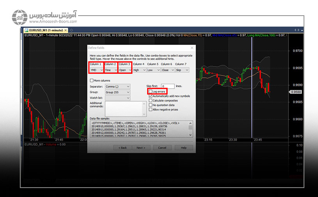
Task: Expand the Watch list dropdown
Action: (115, 98)
